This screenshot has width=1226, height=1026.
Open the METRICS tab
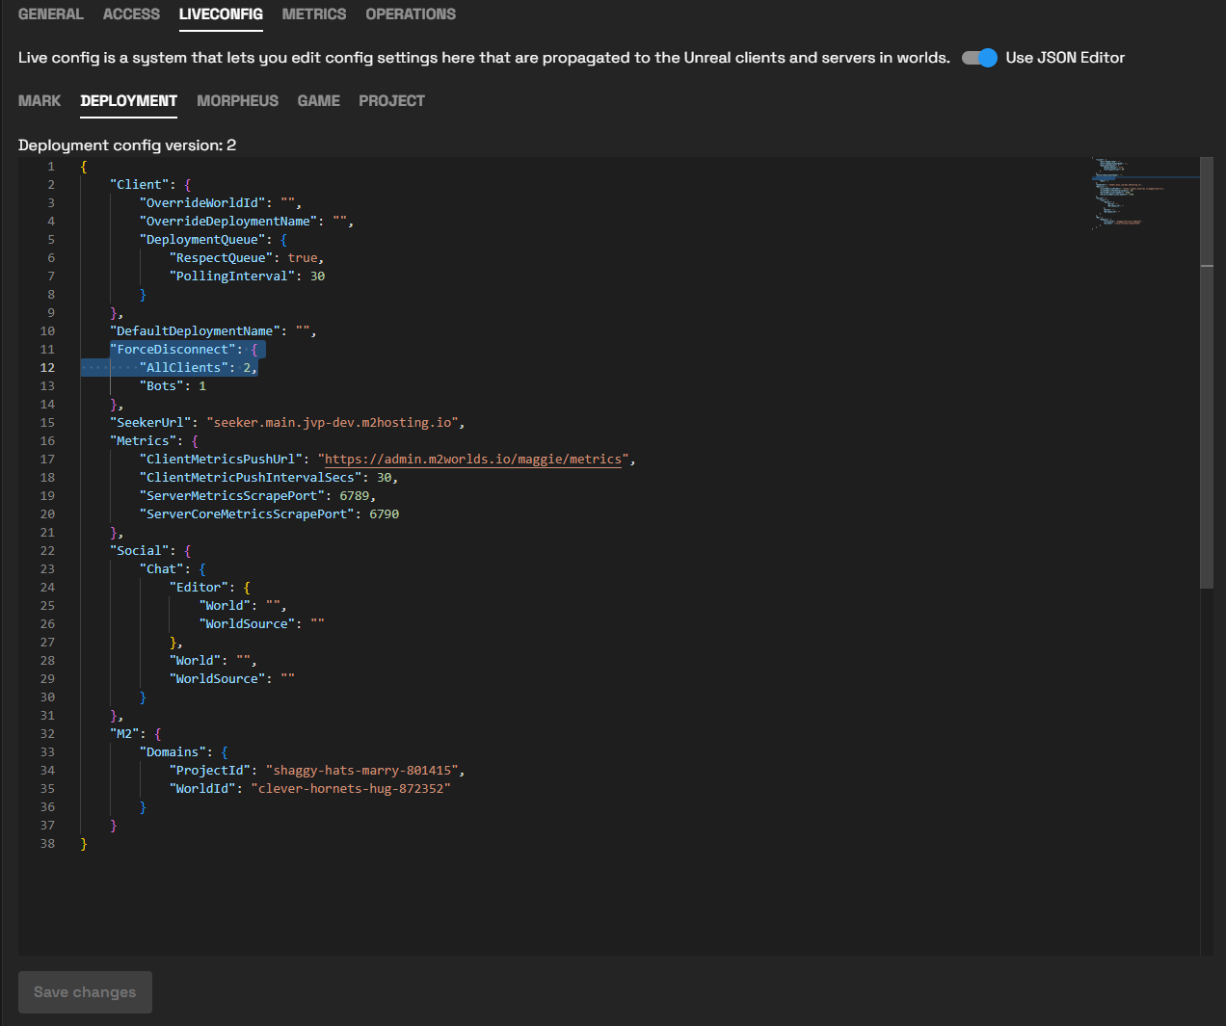(313, 14)
